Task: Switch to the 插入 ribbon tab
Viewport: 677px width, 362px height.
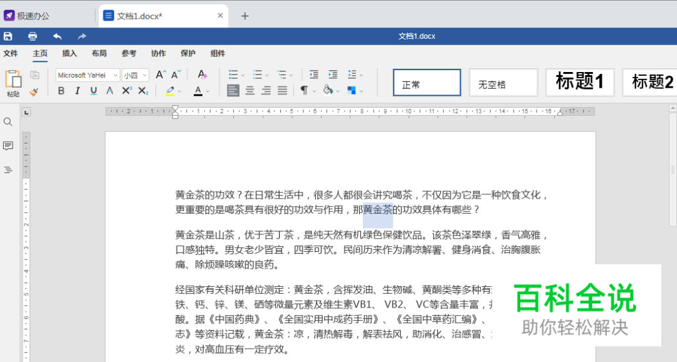Action: coord(69,53)
